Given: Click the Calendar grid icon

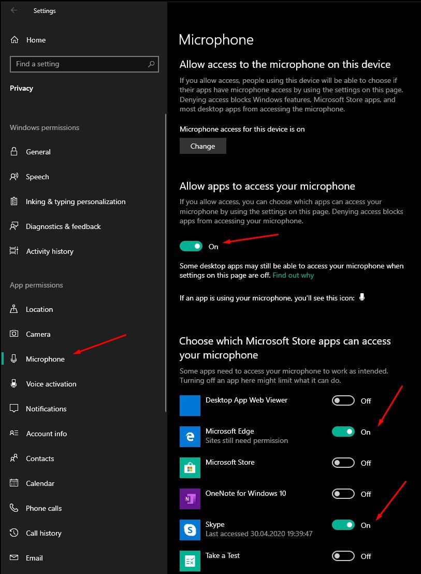Looking at the screenshot, I should [14, 483].
